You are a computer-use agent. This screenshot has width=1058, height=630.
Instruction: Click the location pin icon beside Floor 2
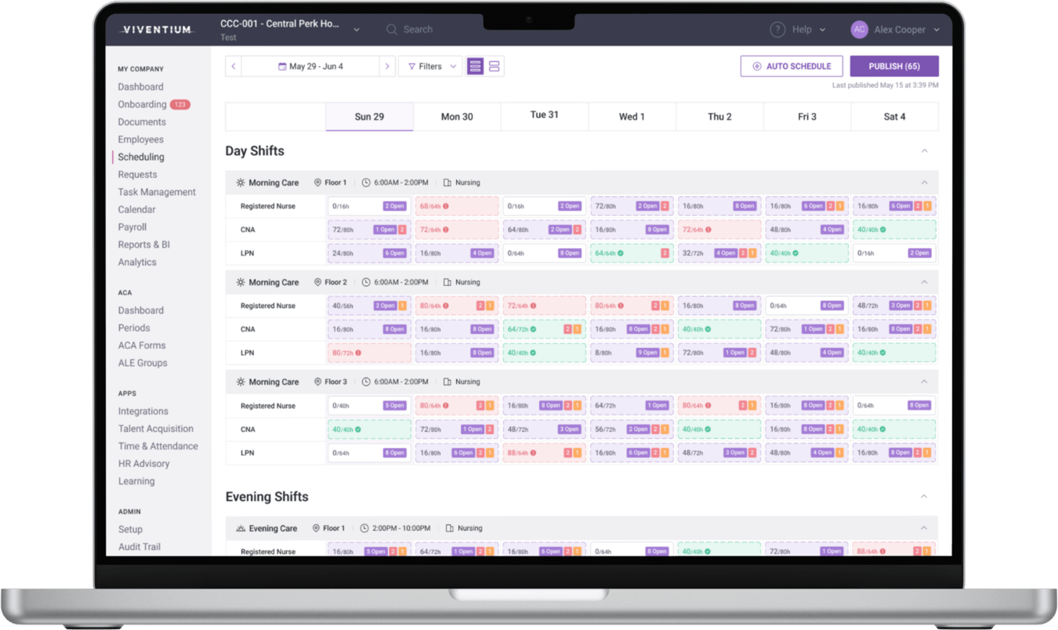click(317, 282)
